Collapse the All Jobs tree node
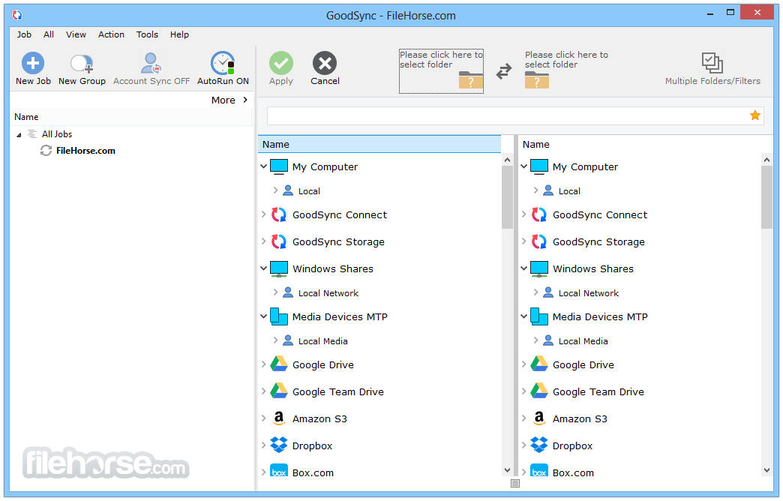The image size is (783, 501). pyautogui.click(x=19, y=134)
